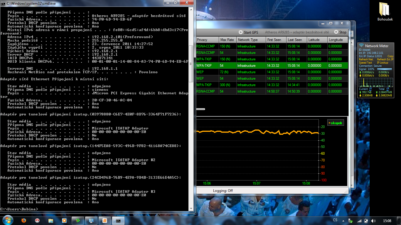Switch to the inSSIDer hash-icon taskbar app

(x=105, y=220)
